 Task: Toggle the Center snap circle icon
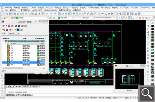click(x=130, y=18)
